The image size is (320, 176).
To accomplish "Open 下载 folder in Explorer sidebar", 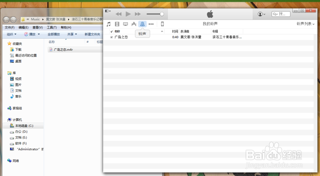I will (x=16, y=50).
